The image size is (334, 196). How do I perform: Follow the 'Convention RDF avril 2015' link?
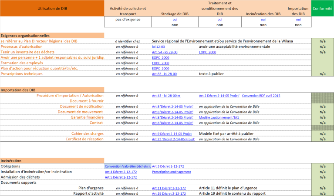[x=261, y=96]
